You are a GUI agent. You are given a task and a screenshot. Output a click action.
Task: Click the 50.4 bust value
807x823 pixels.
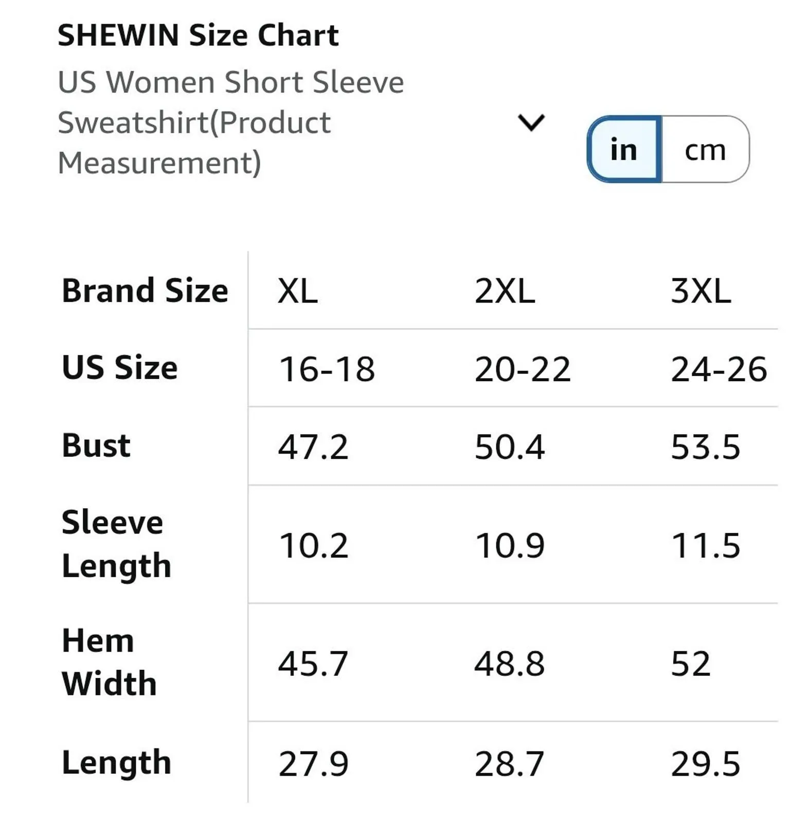pyautogui.click(x=509, y=446)
